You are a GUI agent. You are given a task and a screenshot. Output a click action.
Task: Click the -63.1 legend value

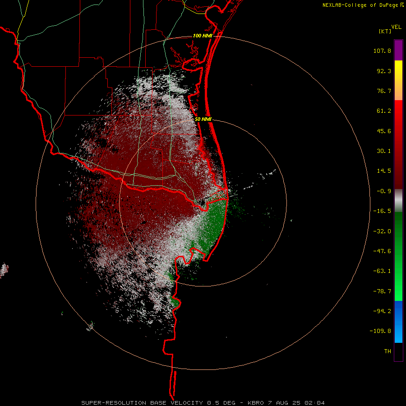pos(382,271)
